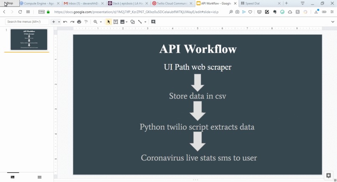This screenshot has width=337, height=182.
Task: Click the Paint format tool
Action: tap(86, 22)
